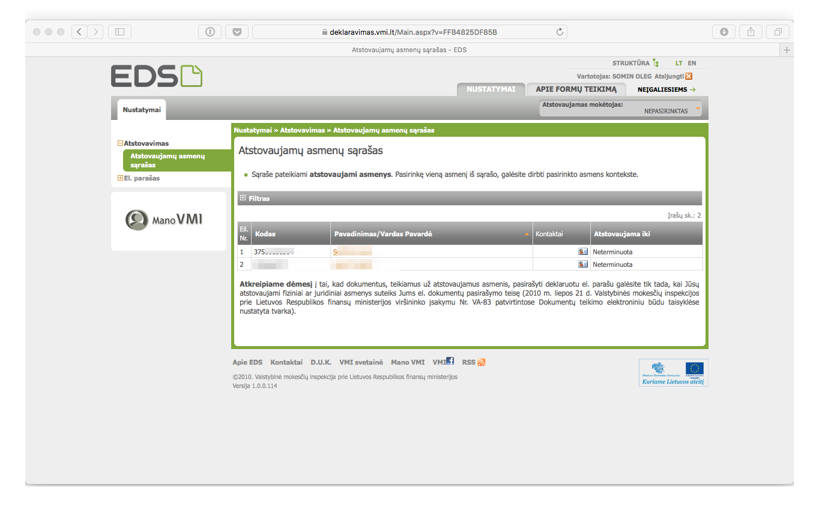Open Safari downloads button
The height and width of the screenshot is (514, 819).
724,32
